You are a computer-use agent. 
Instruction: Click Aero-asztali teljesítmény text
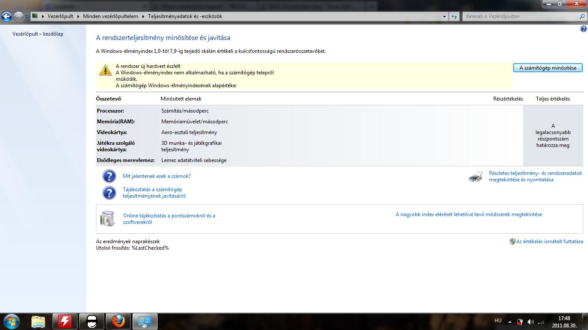(x=189, y=132)
